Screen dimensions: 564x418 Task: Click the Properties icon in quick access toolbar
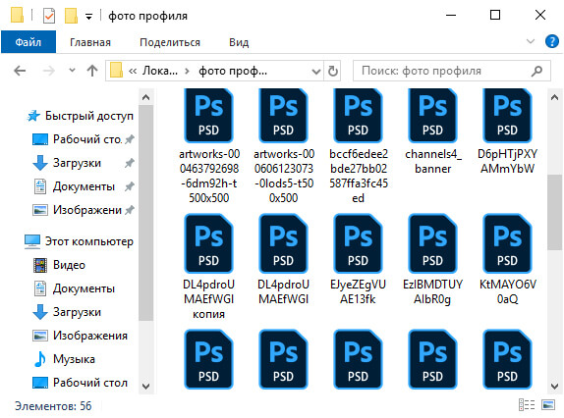point(48,16)
